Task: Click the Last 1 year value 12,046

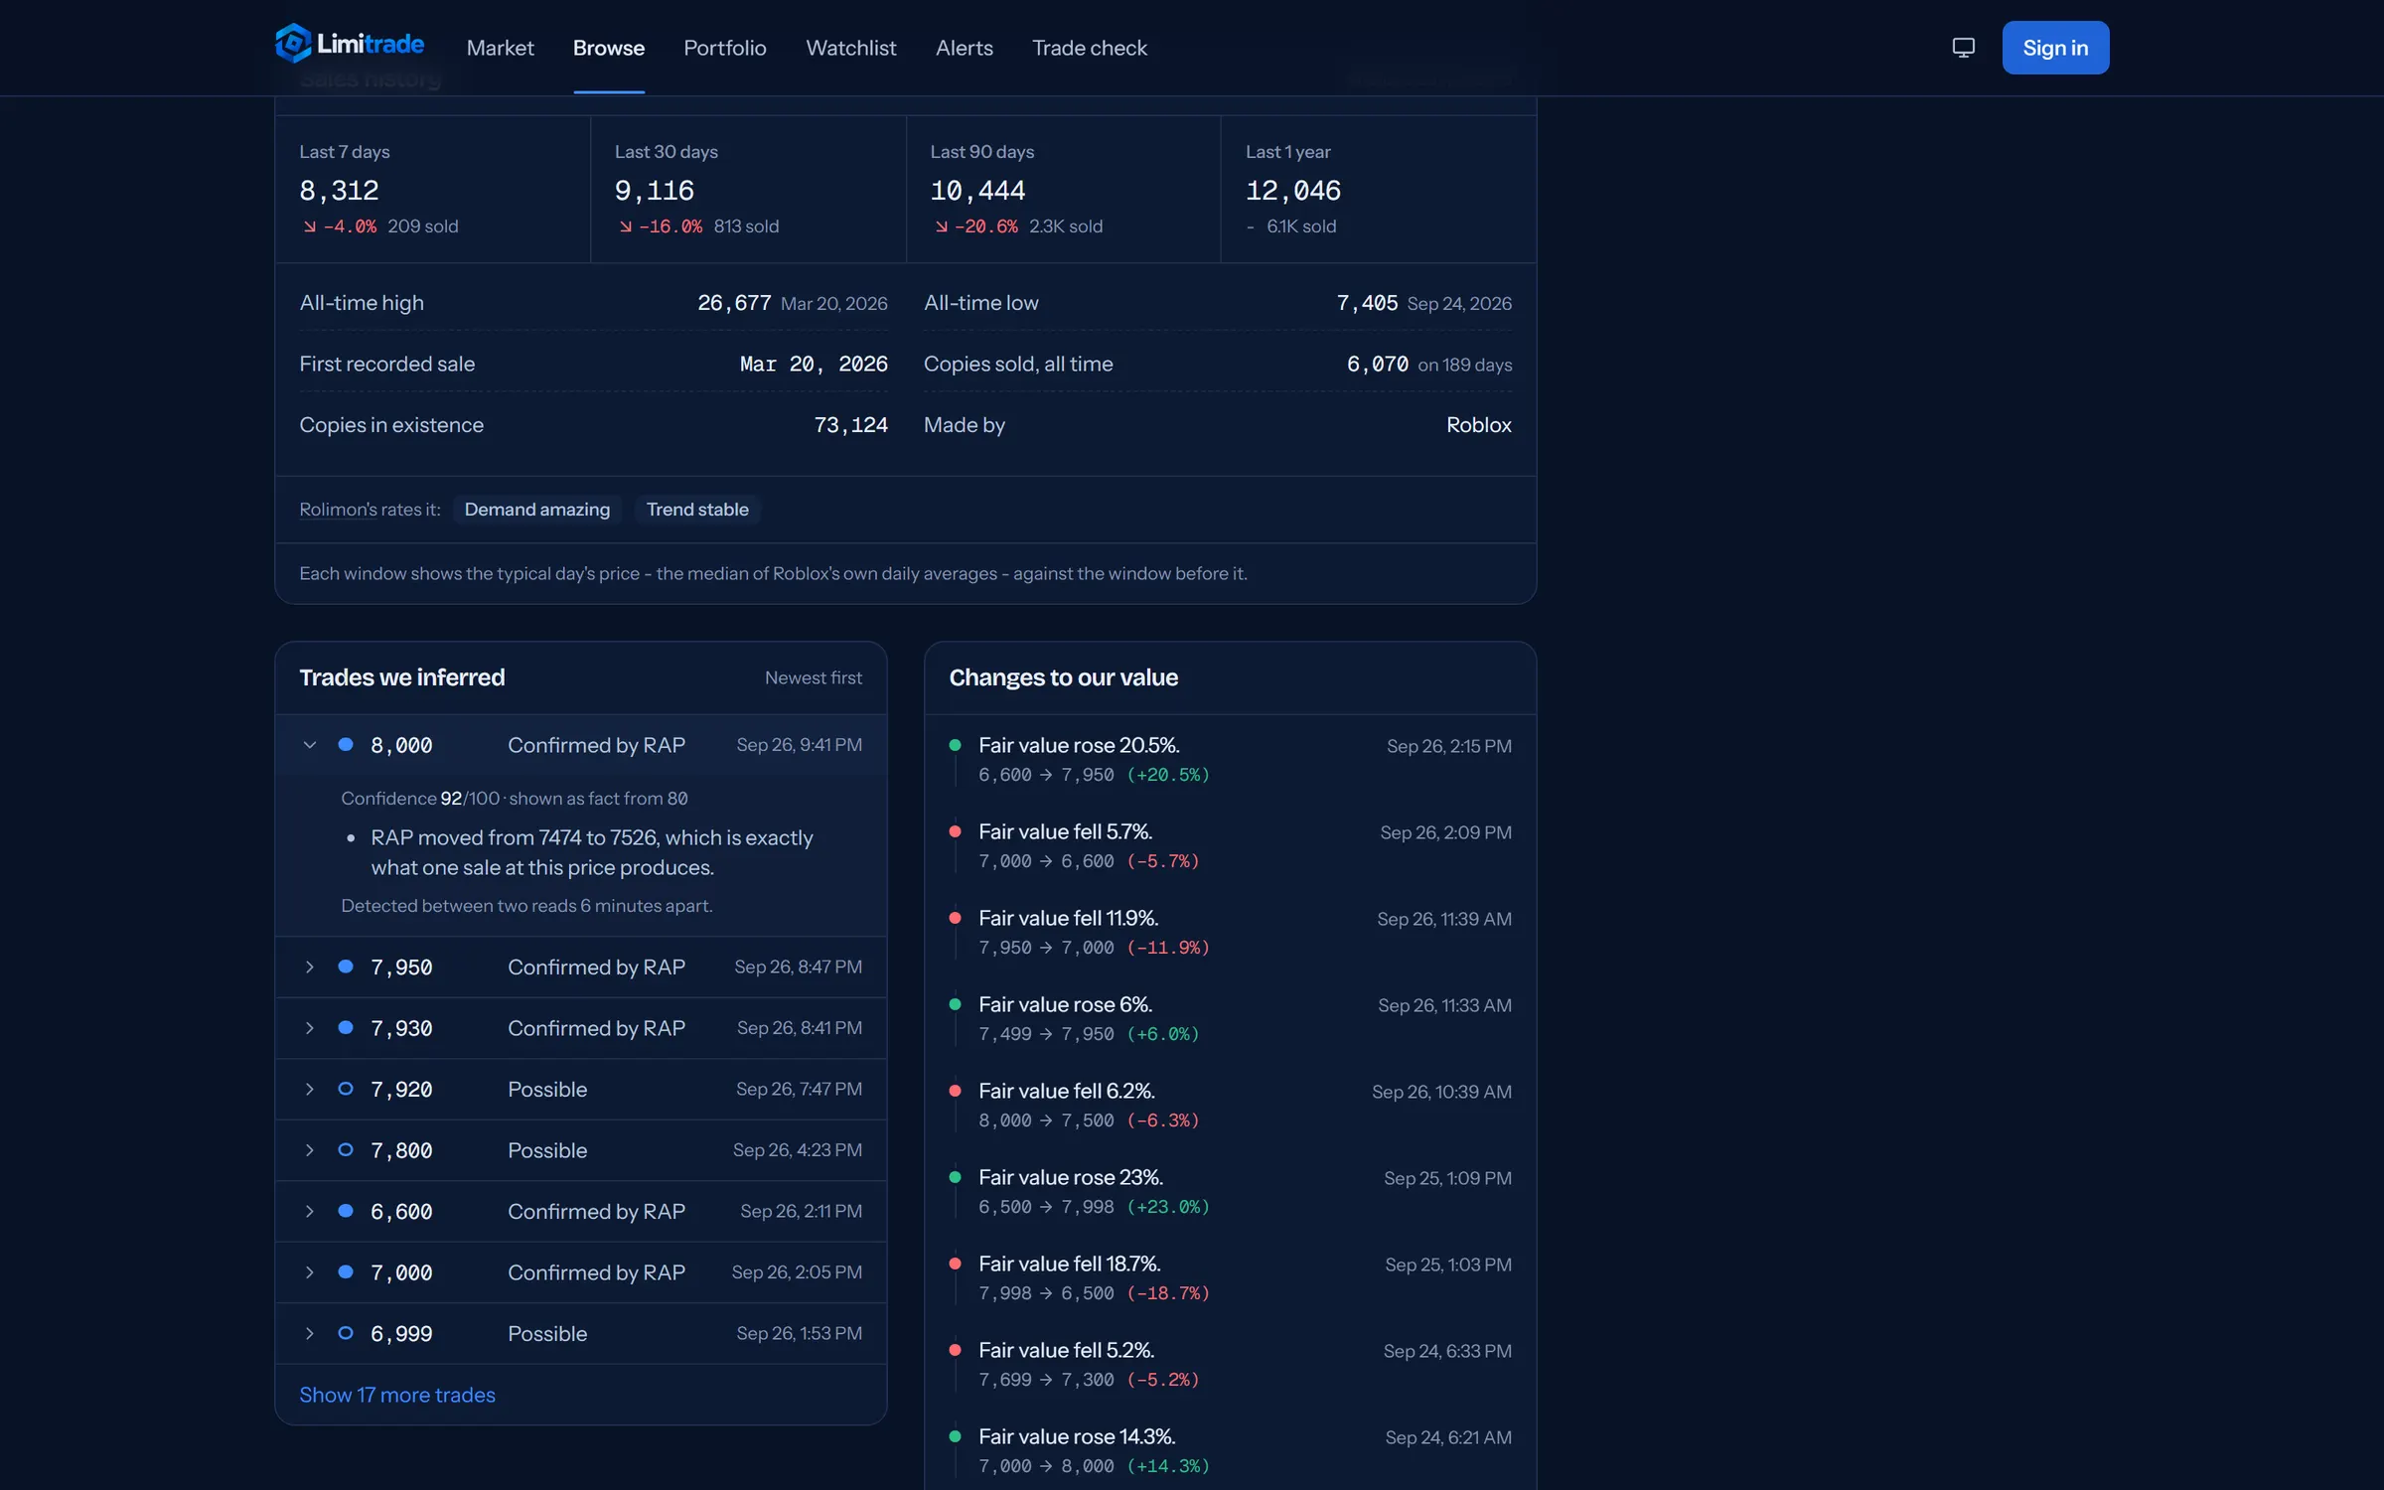Action: coord(1293,190)
